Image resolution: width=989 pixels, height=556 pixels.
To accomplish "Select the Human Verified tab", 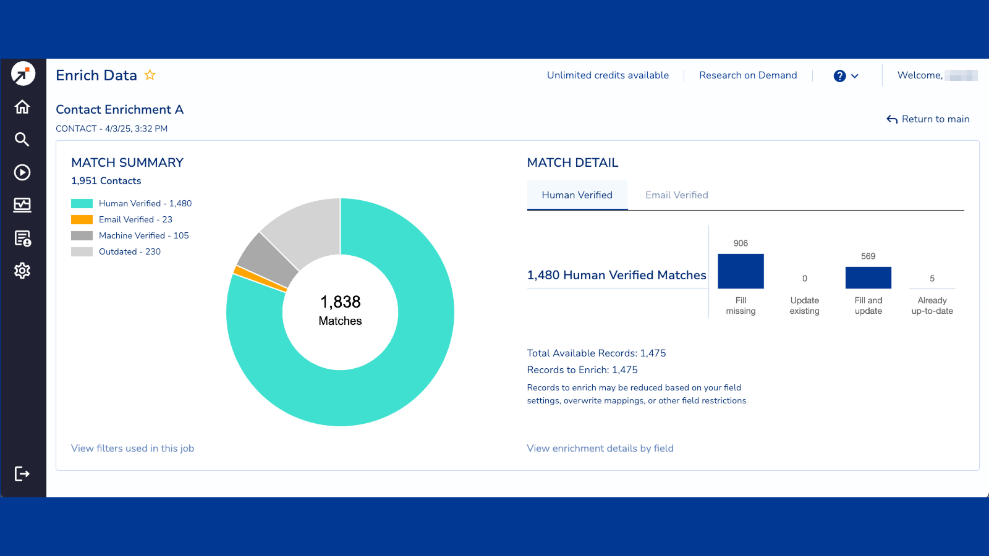I will [577, 195].
